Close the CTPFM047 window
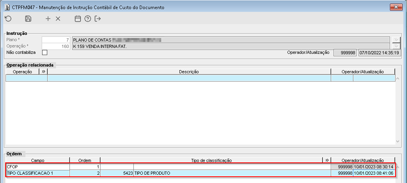The width and height of the screenshot is (407, 183). click(x=396, y=7)
